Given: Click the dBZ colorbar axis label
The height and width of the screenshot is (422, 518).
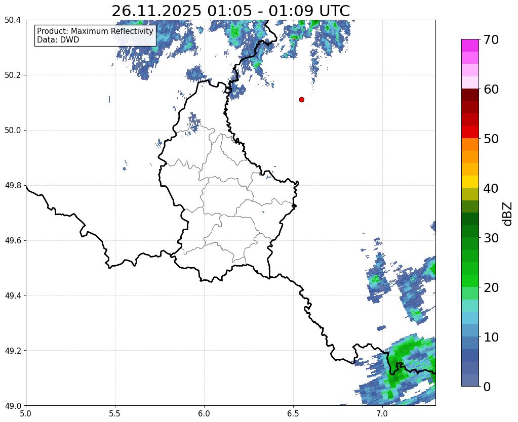Looking at the screenshot, I should tap(508, 214).
